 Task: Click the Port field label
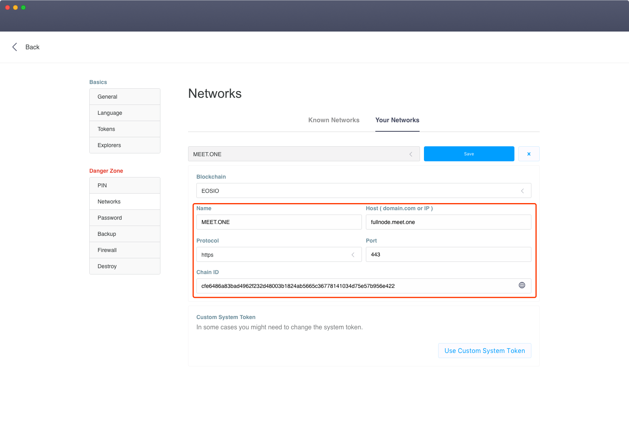click(371, 241)
